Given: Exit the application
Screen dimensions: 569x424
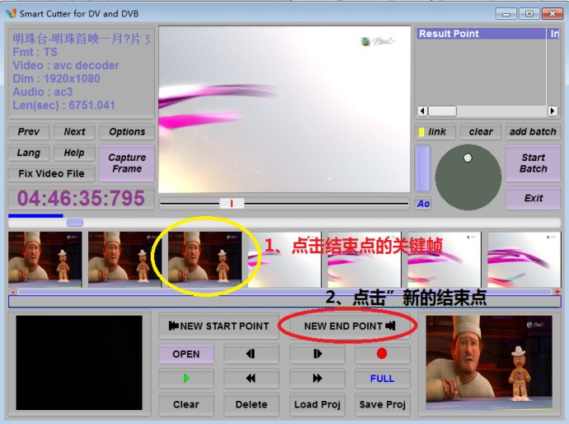Looking at the screenshot, I should (x=533, y=198).
